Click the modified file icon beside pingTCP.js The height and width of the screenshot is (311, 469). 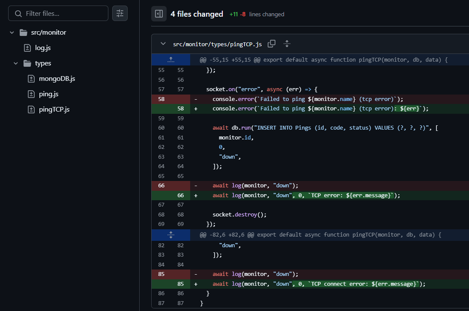tap(31, 110)
